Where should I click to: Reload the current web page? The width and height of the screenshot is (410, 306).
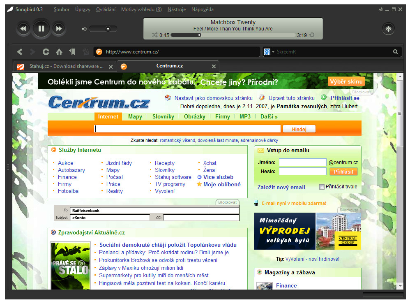[x=46, y=52]
